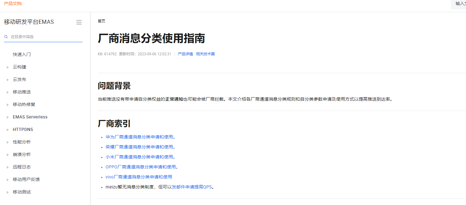
Task: Select 移动用户反馈 in the directory tree
Action: [26, 179]
